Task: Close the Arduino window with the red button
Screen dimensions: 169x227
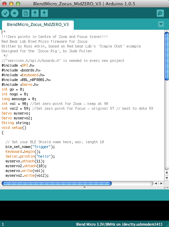Action: tap(4, 4)
